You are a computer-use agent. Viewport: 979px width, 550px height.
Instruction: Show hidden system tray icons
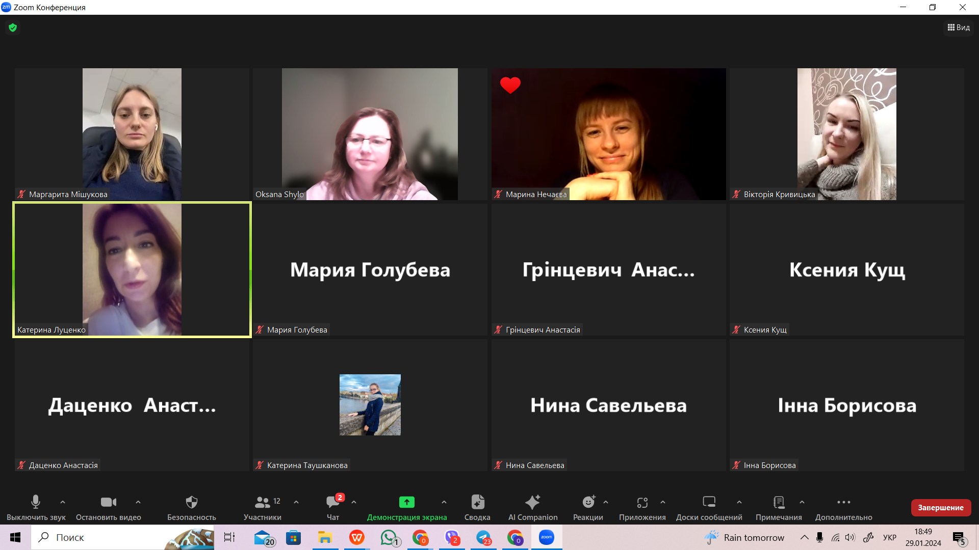point(805,537)
